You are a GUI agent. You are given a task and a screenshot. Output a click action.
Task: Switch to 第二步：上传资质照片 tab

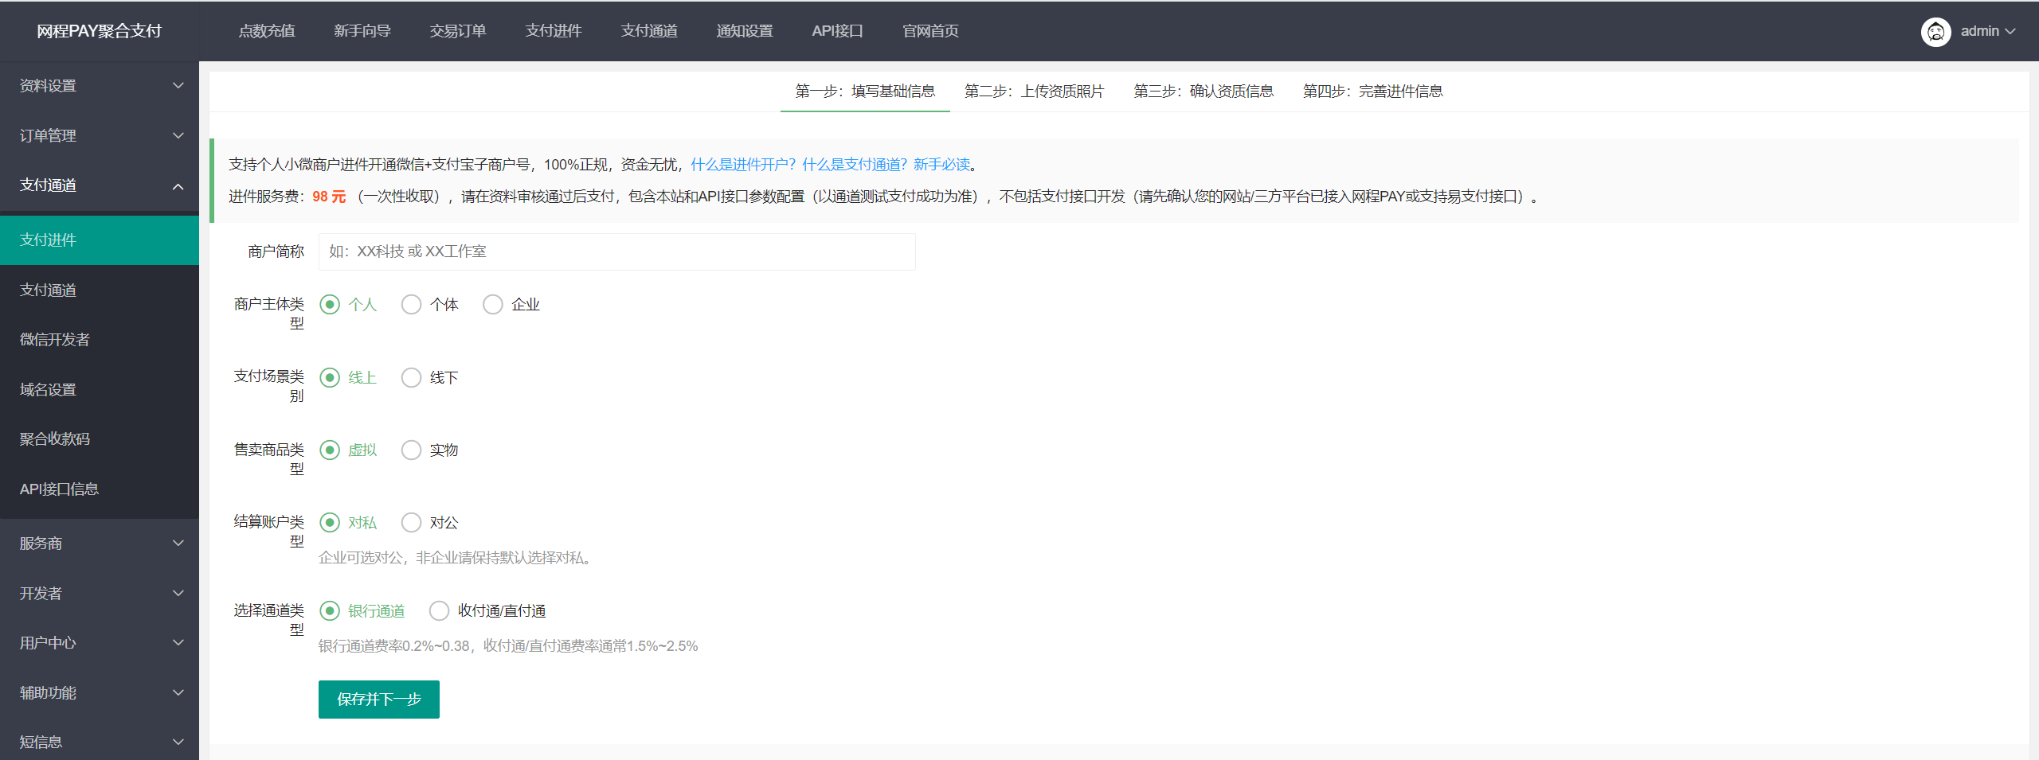pyautogui.click(x=1034, y=92)
